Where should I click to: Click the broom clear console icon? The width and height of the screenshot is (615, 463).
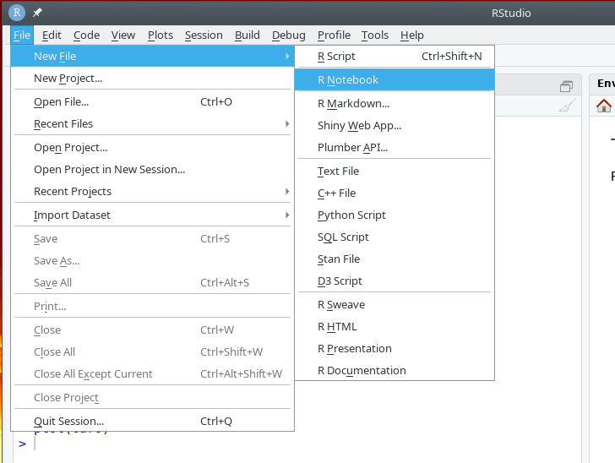click(567, 106)
